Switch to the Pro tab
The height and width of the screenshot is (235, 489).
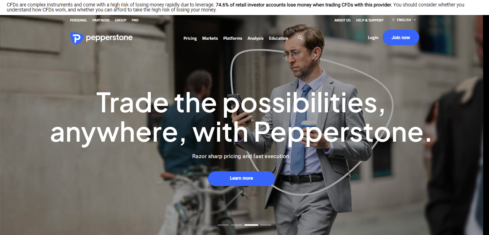(x=135, y=20)
